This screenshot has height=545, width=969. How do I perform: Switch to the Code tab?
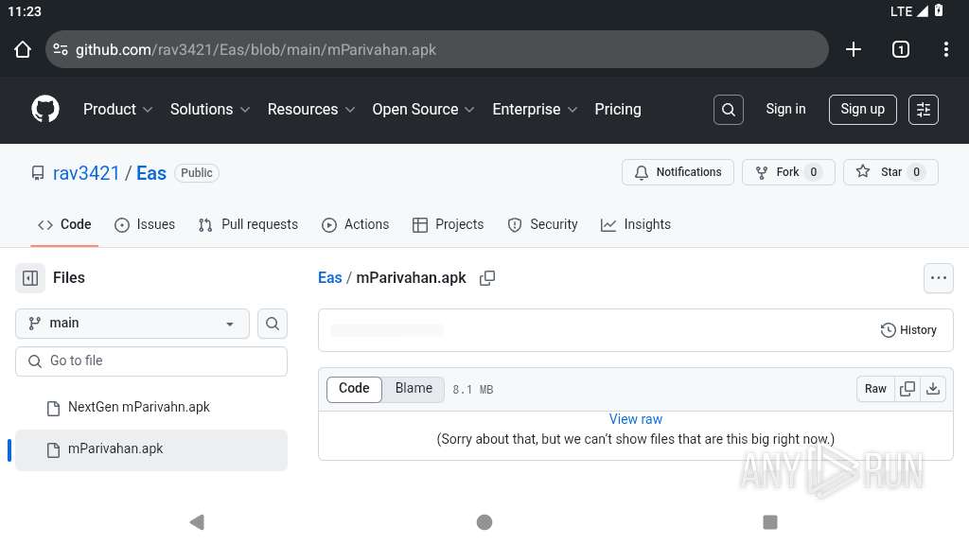point(64,225)
